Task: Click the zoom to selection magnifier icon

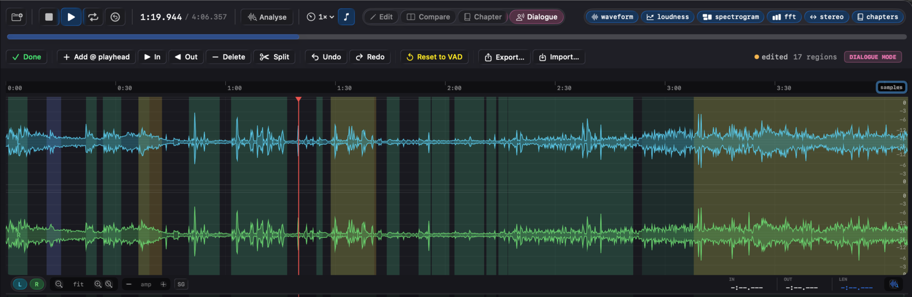Action: (109, 284)
